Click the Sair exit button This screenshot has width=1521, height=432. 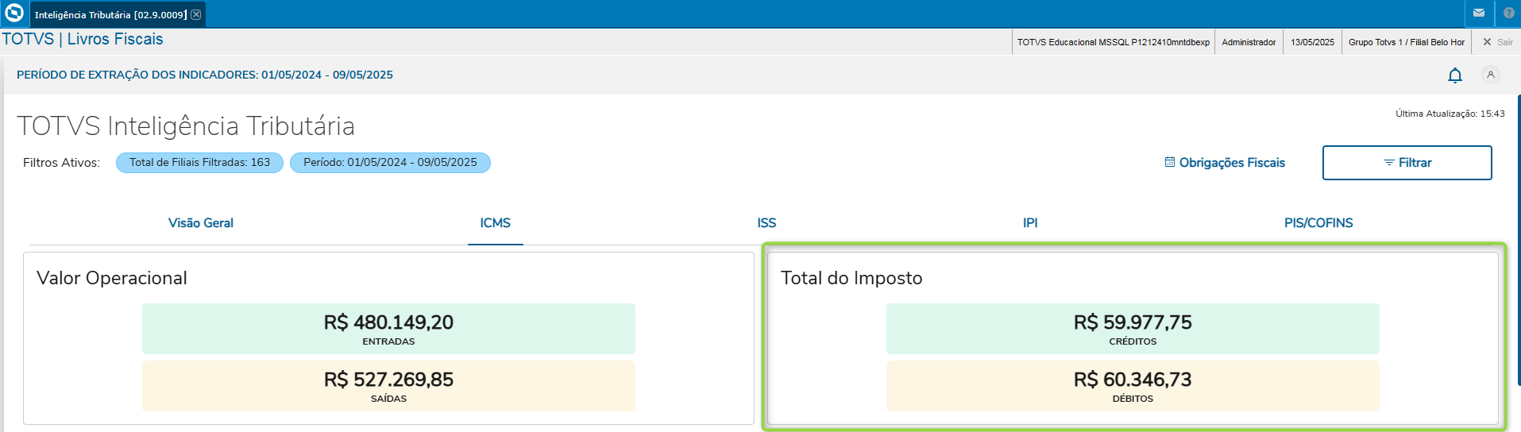1497,42
